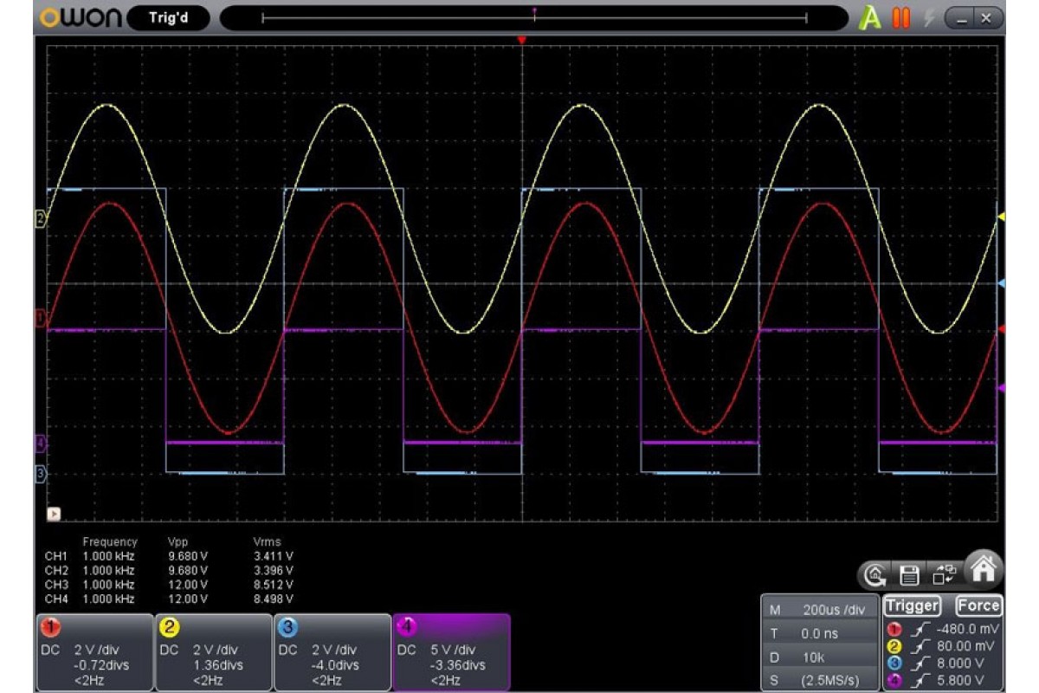
Task: Click the window switch arrows icon
Action: point(941,573)
